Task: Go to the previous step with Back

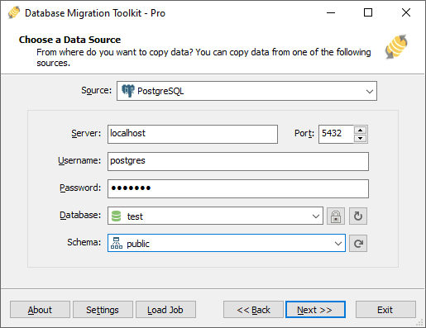Action: coord(253,310)
